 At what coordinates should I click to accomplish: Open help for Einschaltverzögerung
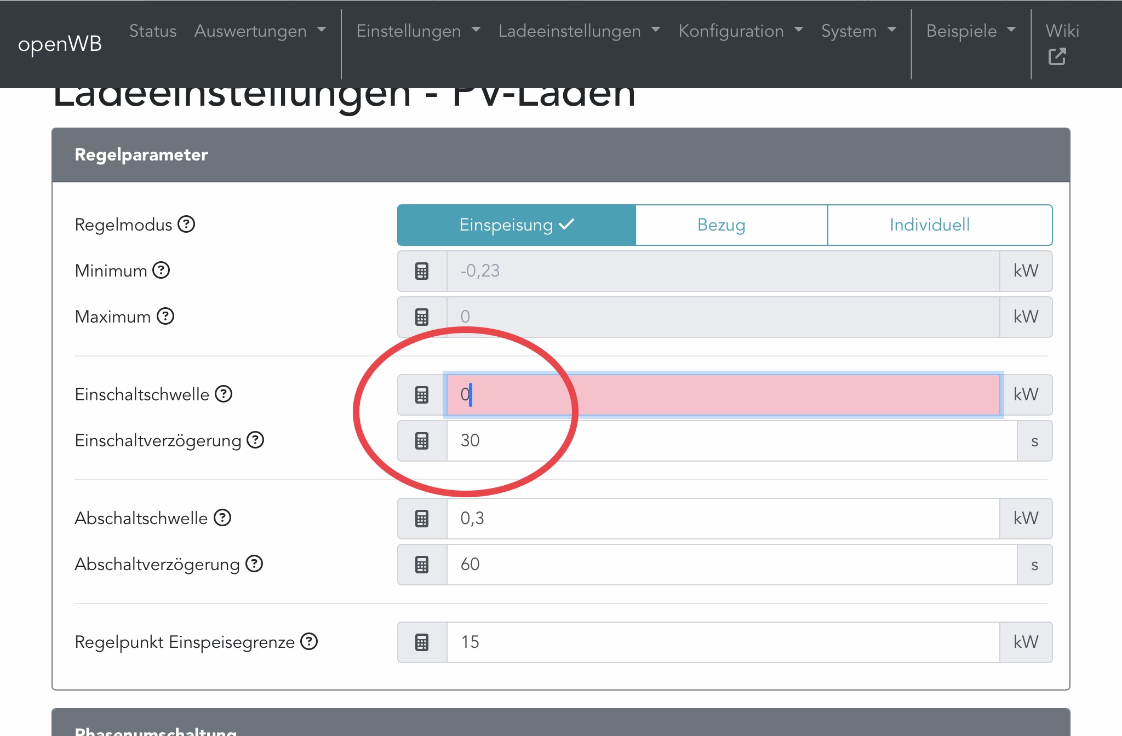(x=255, y=440)
